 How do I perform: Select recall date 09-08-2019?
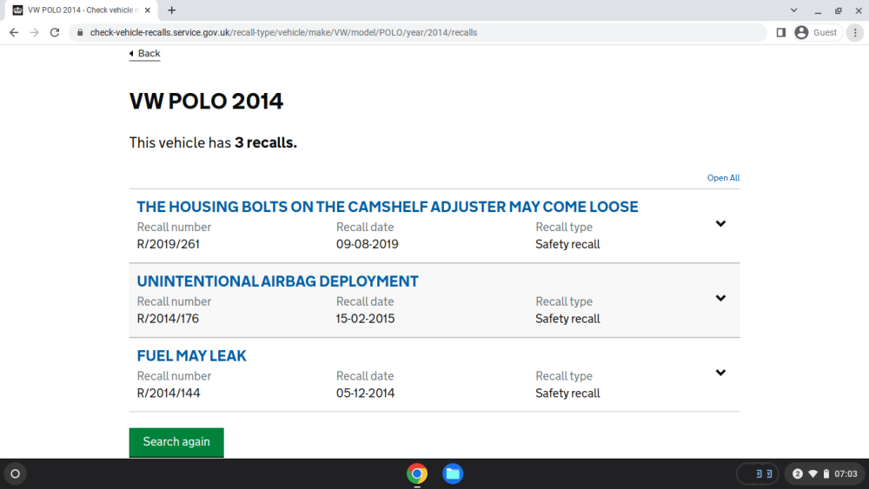coord(367,244)
